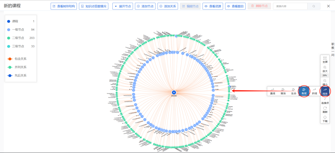Type in the 搜索内容 search field
This screenshot has height=153, width=335.
click(290, 6)
